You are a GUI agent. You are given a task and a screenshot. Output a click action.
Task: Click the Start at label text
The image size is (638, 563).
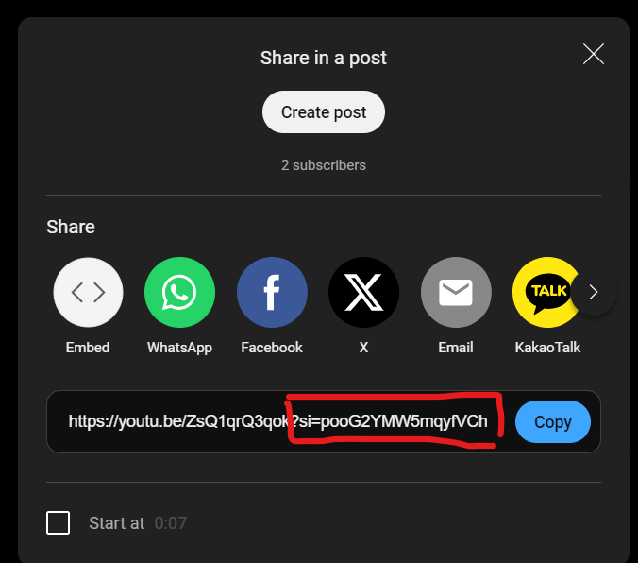click(117, 523)
